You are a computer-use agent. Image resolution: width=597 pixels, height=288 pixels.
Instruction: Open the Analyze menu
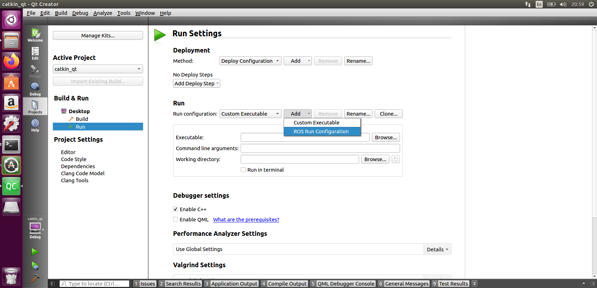tap(103, 13)
